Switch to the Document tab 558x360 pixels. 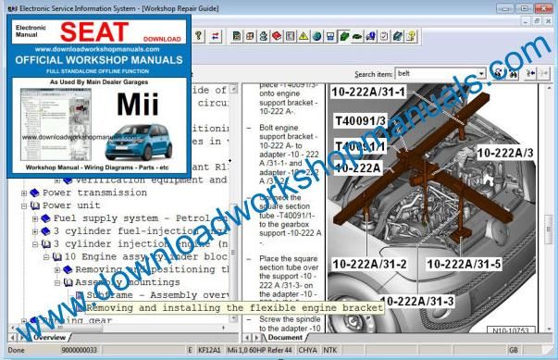[285, 337]
